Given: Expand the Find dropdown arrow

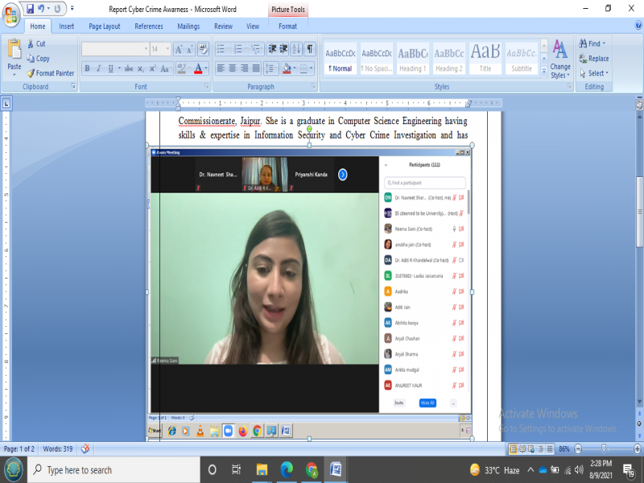Looking at the screenshot, I should 604,43.
